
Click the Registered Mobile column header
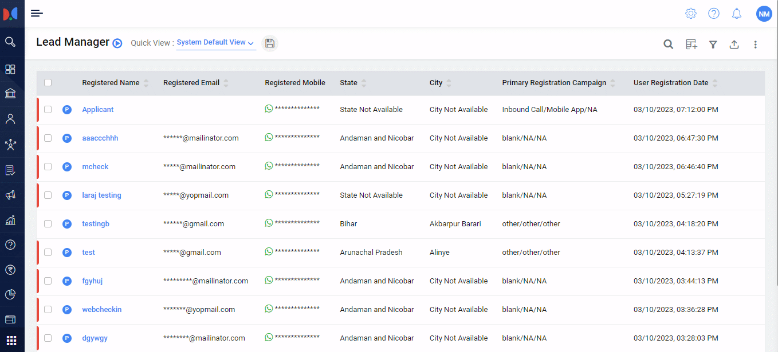[x=295, y=83]
